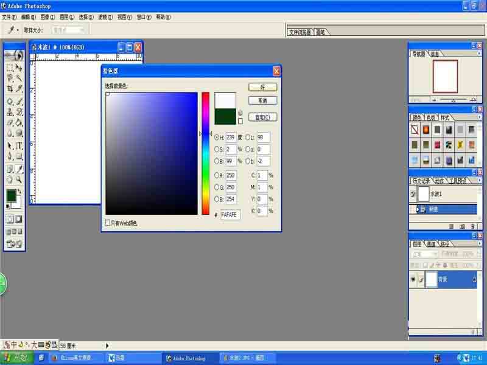Switch to the 通道 tab
Viewport: 487px width, 365px height.
tap(431, 245)
